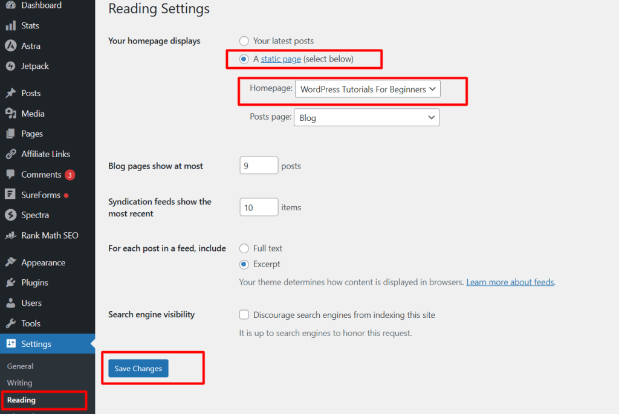Click the 'static page' hyperlink
Screen dimensions: 619x414
point(280,59)
